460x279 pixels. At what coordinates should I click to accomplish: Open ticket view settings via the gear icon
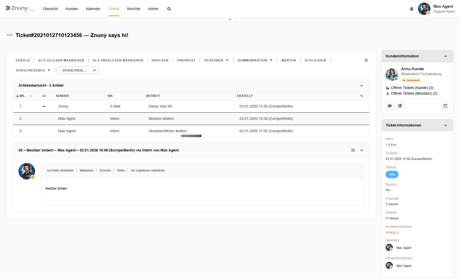[x=366, y=60]
